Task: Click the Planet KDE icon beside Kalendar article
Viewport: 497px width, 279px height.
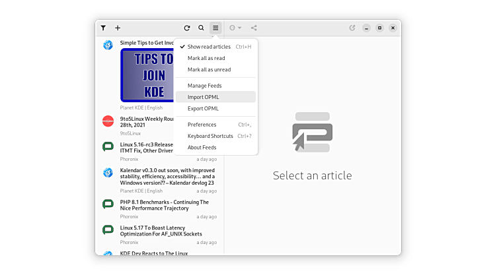Action: [108, 173]
